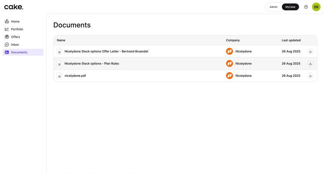This screenshot has height=174, width=324.
Task: Open Nicelydone Stock options Offer Letter document
Action: tap(106, 51)
